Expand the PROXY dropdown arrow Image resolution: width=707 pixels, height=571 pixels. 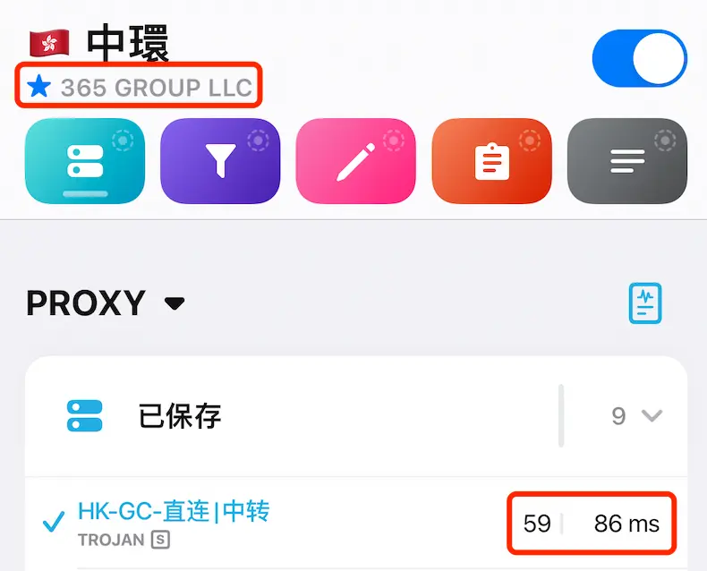[x=175, y=303]
